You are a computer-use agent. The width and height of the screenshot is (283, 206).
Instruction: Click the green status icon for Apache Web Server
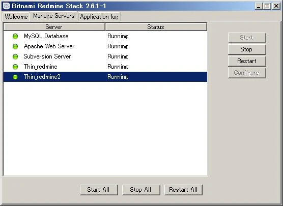[x=15, y=46]
